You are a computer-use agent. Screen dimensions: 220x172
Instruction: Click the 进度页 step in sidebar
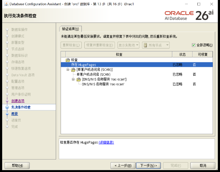[16, 120]
